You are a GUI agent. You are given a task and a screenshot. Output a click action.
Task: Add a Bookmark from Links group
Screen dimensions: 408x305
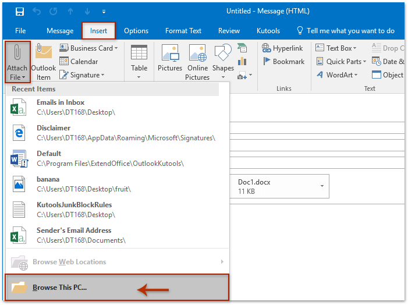283,61
